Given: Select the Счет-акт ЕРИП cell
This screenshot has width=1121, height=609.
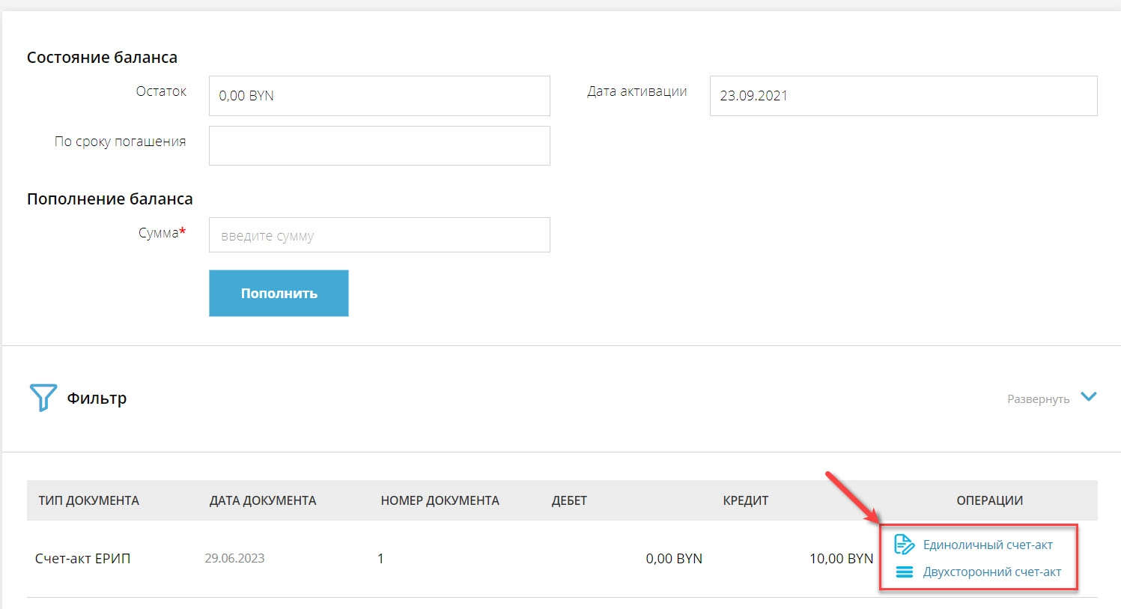Looking at the screenshot, I should coord(82,559).
